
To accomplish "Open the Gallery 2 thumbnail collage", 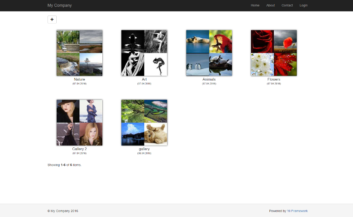I will (80, 122).
